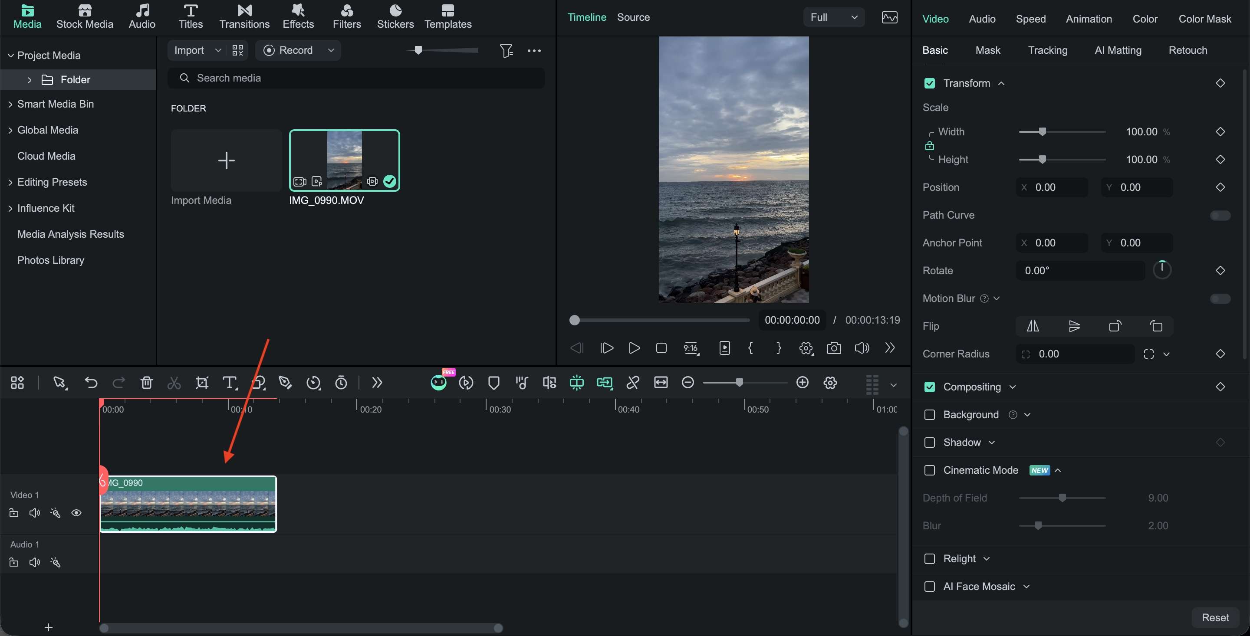Open the Mask tab
This screenshot has width=1250, height=636.
987,50
